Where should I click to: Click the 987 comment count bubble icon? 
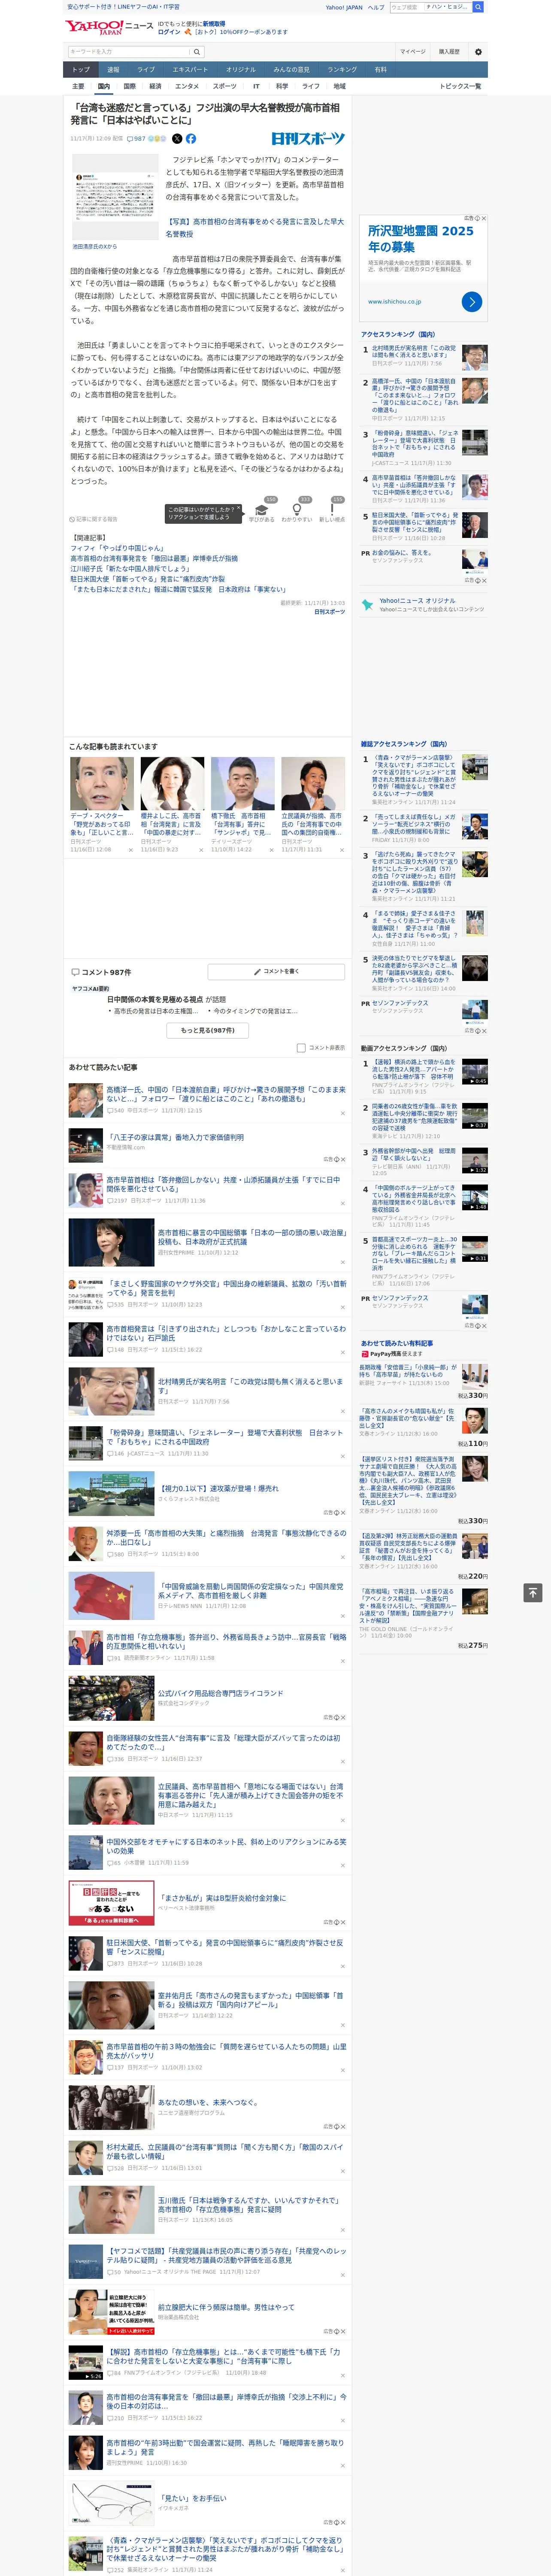click(129, 139)
